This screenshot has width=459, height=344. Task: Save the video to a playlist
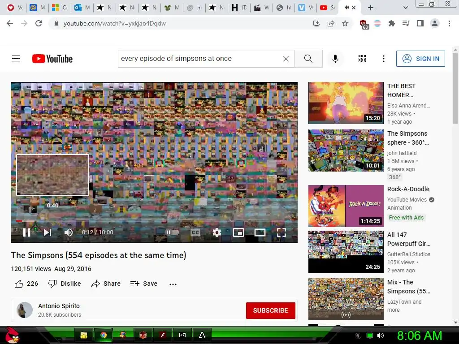[x=144, y=284]
